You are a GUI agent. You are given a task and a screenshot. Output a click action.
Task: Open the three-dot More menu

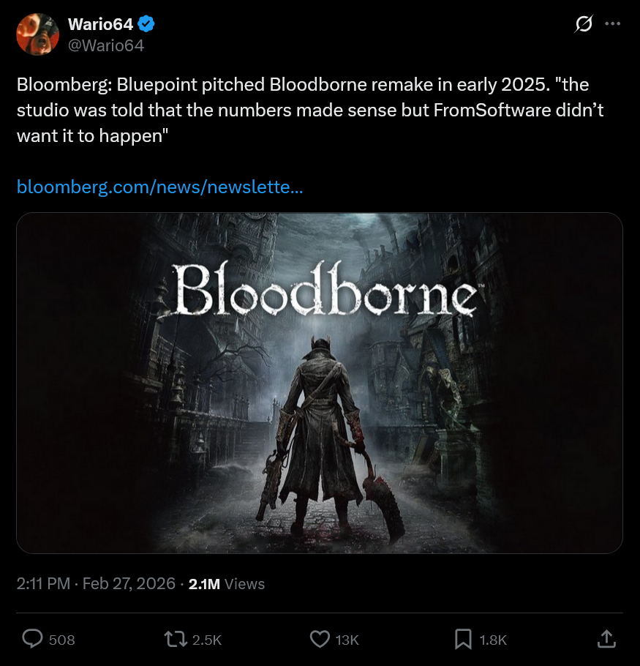pos(612,25)
